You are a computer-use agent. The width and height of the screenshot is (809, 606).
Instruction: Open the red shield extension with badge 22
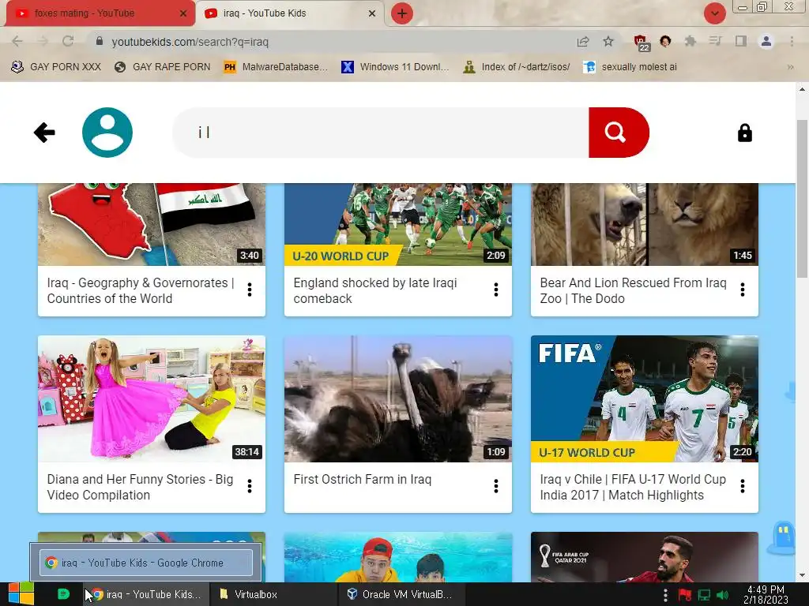point(641,43)
